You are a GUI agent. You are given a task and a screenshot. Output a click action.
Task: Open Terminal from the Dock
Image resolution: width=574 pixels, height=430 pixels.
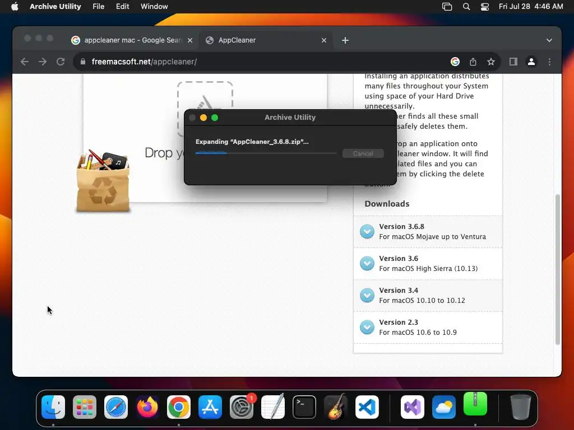click(304, 407)
